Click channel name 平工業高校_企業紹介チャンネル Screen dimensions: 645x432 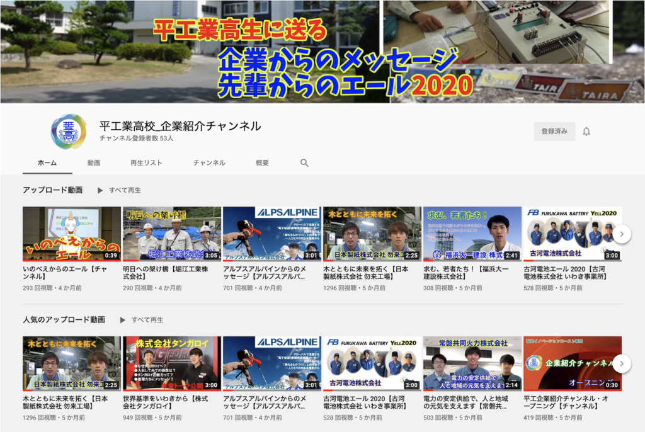pos(180,126)
